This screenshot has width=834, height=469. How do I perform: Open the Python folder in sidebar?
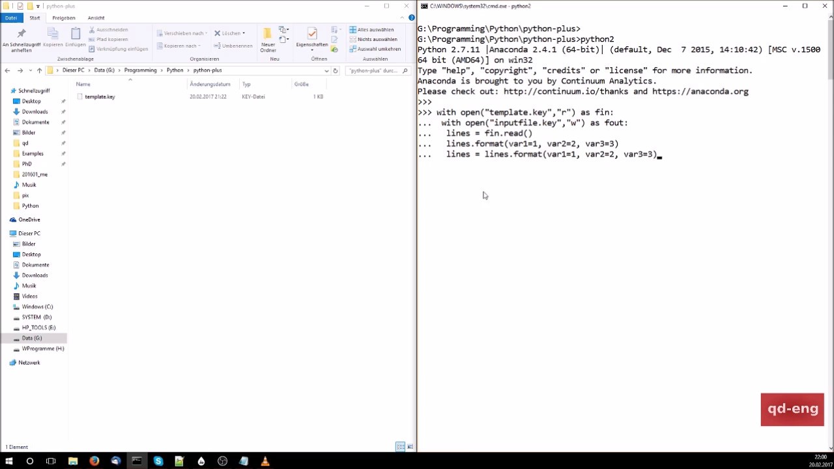coord(30,205)
